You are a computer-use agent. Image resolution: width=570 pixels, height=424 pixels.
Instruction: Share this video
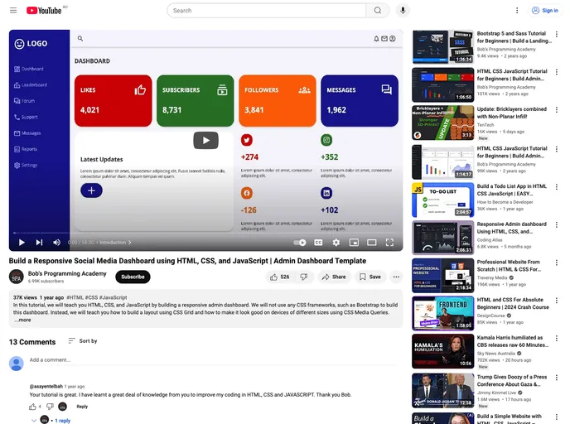point(333,277)
